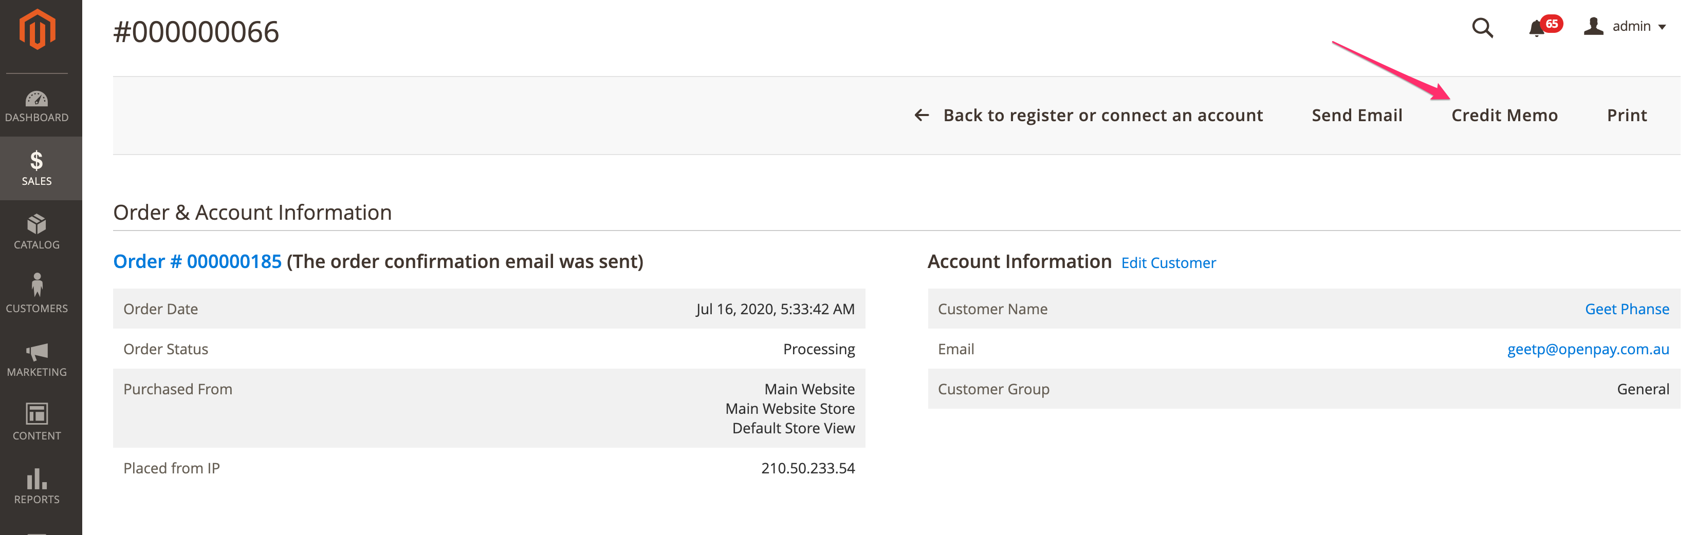Click the admin user avatar icon
This screenshot has height=535, width=1694.
1594,26
